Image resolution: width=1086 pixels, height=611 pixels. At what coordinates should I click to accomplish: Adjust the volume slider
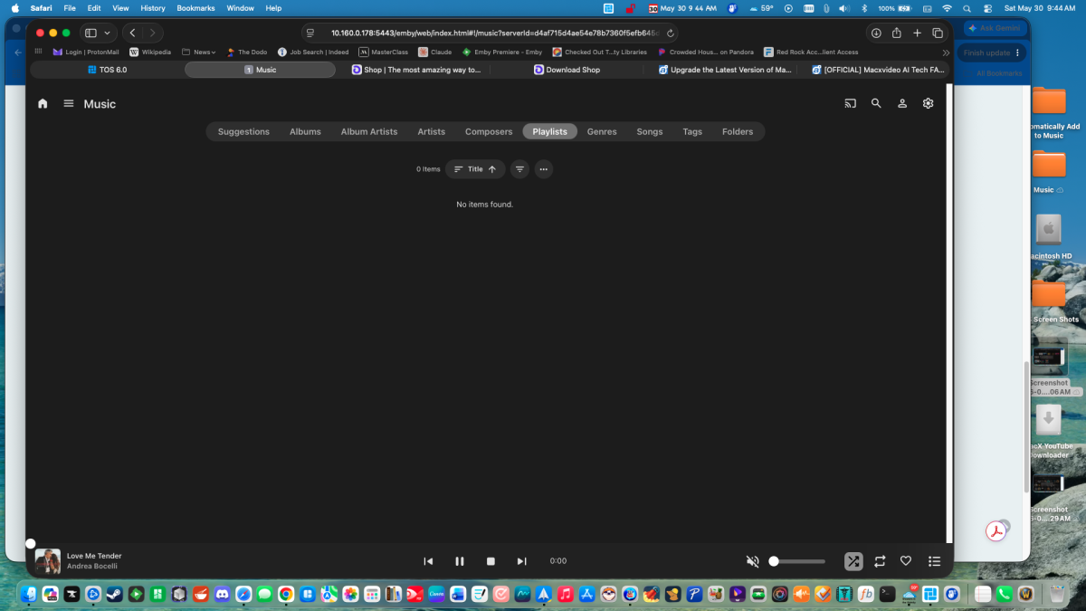(797, 561)
